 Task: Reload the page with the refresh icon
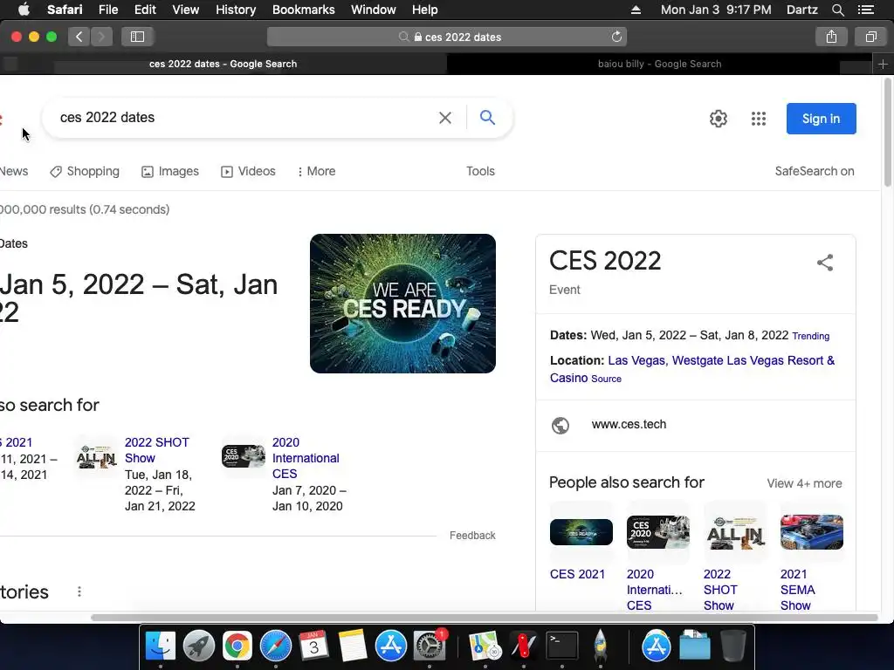tap(616, 37)
